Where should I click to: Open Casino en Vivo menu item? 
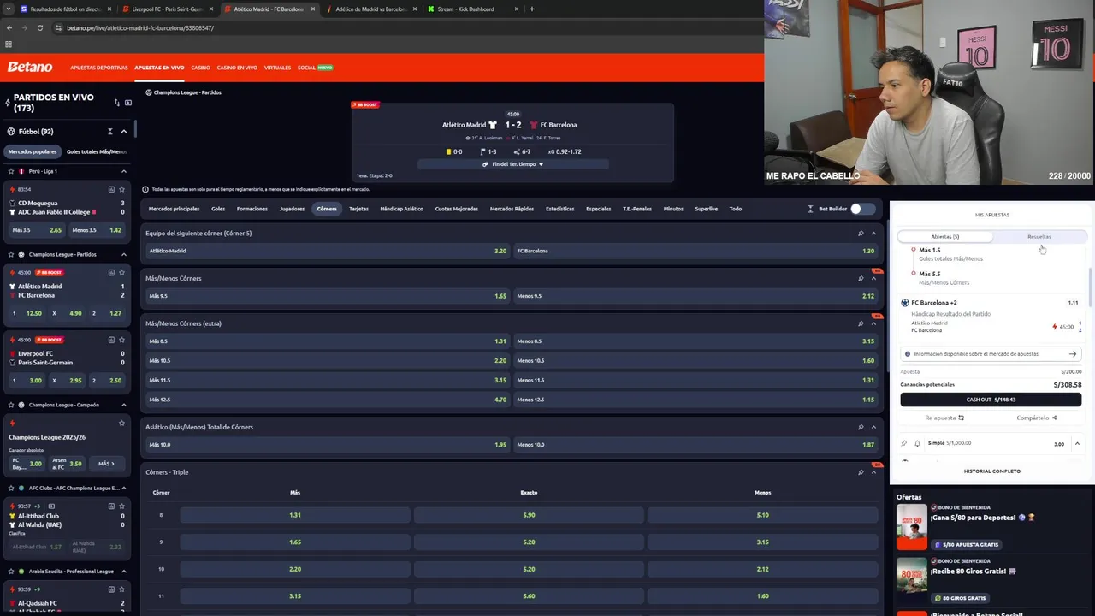point(237,68)
